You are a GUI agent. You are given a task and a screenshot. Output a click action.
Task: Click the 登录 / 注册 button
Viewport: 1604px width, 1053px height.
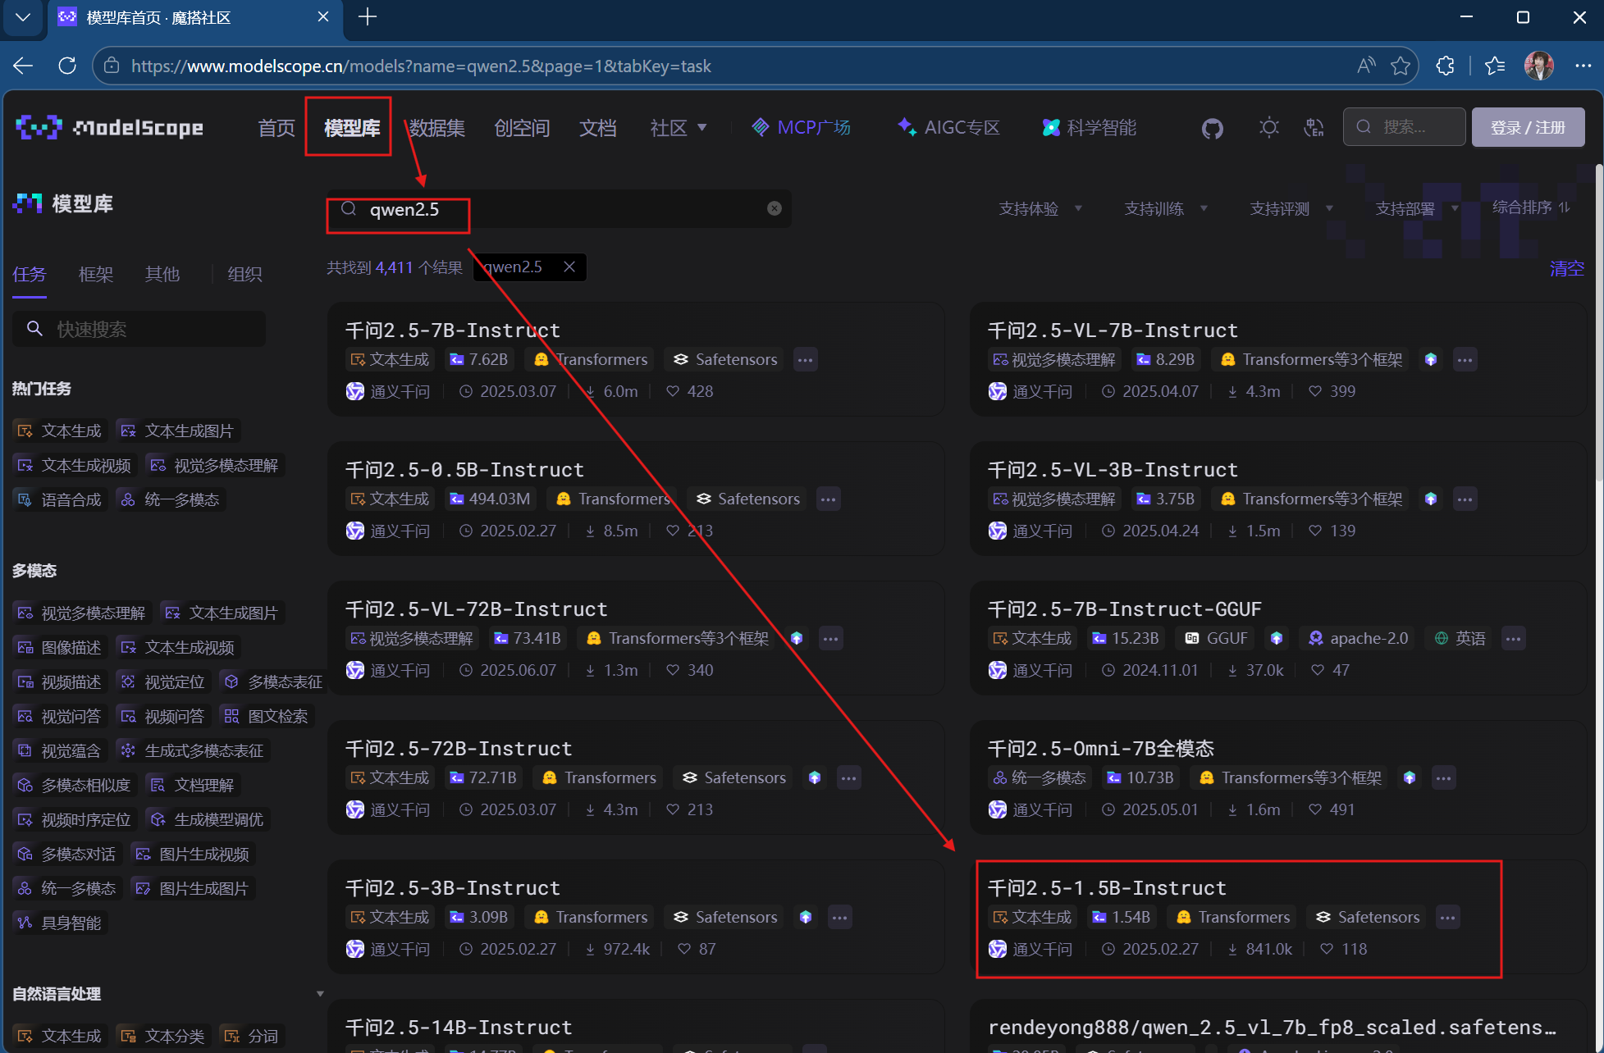pos(1527,127)
